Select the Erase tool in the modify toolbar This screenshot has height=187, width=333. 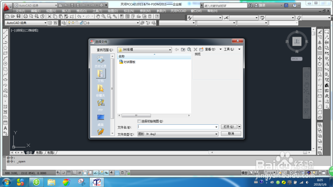pos(320,32)
